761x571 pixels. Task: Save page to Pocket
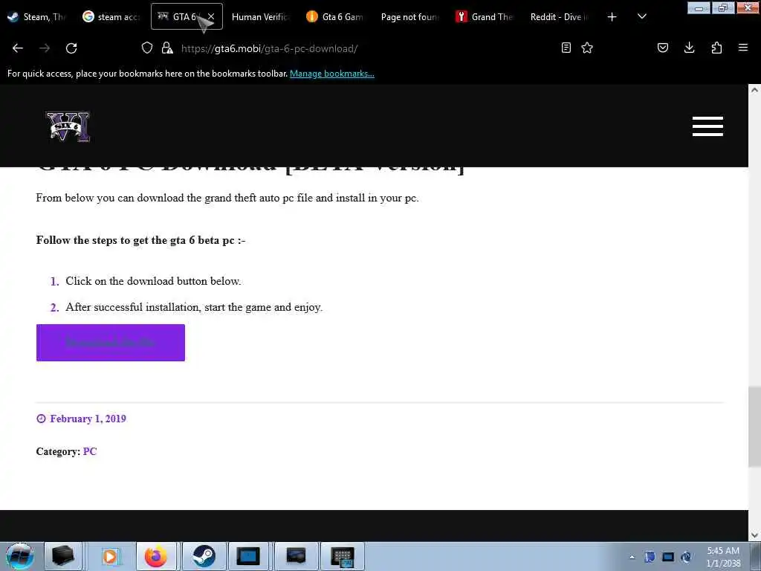pos(663,48)
